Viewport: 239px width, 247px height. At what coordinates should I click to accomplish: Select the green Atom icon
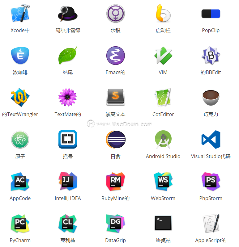20,140
